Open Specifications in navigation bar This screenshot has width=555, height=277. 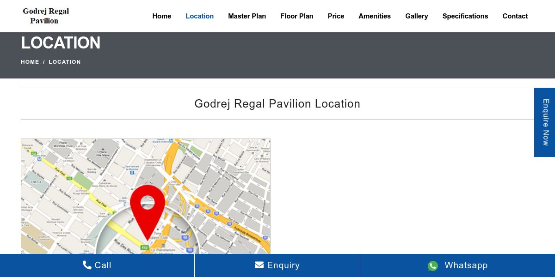pyautogui.click(x=465, y=16)
